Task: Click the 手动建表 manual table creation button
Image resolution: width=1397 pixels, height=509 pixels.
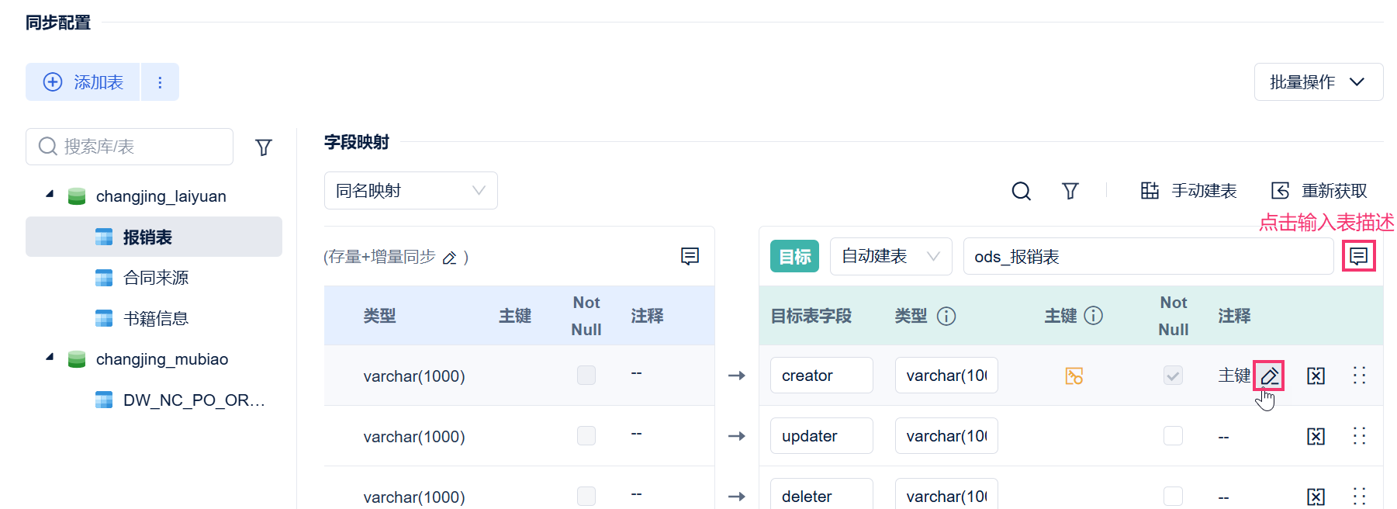Action: click(x=1188, y=191)
